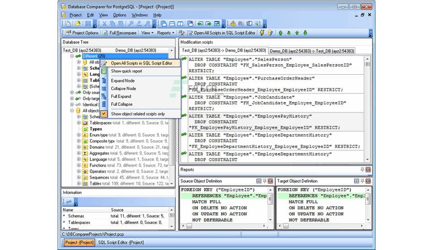The width and height of the screenshot is (433, 250).
Task: Click the yellow lightning execute icon
Action: (x=262, y=33)
